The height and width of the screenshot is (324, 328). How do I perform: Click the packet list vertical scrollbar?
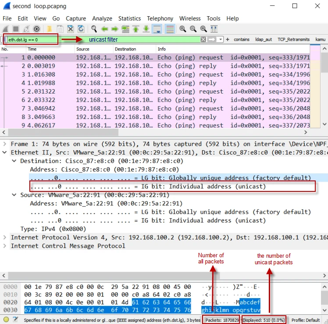point(324,88)
